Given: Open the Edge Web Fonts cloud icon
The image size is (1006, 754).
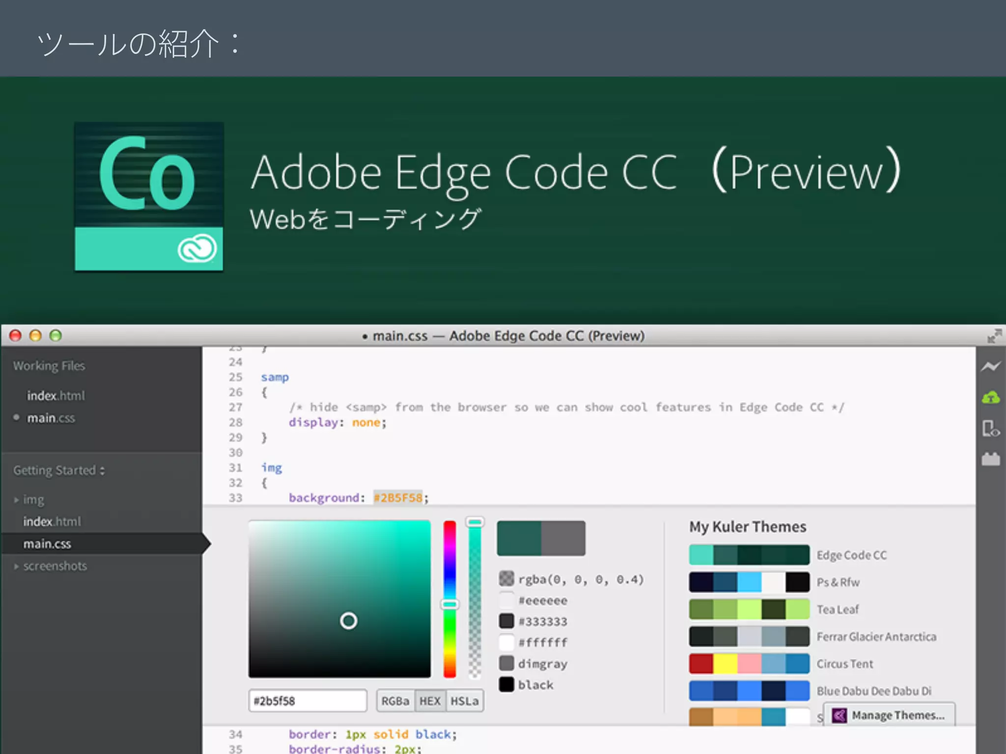Looking at the screenshot, I should point(991,398).
